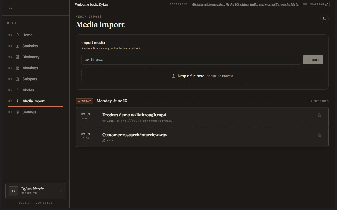Click the upload icon in drop zone
Viewport: 337px width, 210px height.
point(174,76)
